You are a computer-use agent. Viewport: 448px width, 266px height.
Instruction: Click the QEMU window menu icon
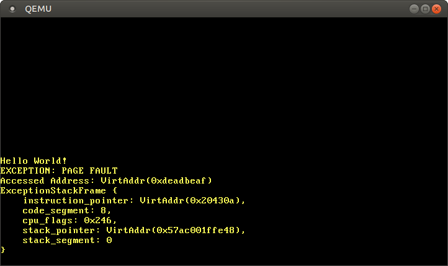click(x=12, y=9)
